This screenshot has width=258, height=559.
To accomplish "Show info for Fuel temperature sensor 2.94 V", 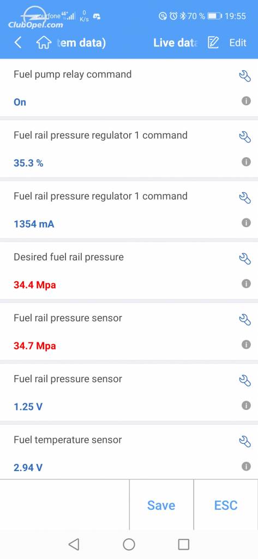I will click(x=246, y=466).
